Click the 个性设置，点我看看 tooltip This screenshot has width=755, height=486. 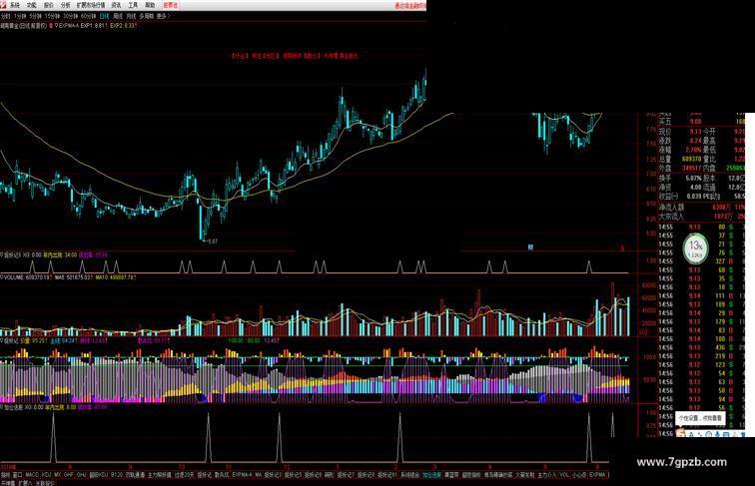(700, 418)
